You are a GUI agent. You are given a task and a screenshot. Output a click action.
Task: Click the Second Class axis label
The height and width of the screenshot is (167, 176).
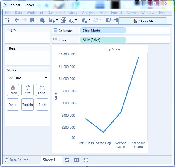click(121, 145)
